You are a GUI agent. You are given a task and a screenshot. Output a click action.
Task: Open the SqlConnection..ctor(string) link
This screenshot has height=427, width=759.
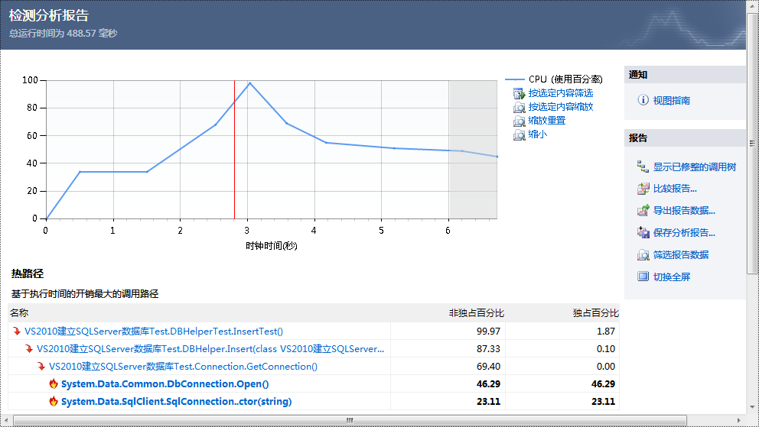coord(176,401)
